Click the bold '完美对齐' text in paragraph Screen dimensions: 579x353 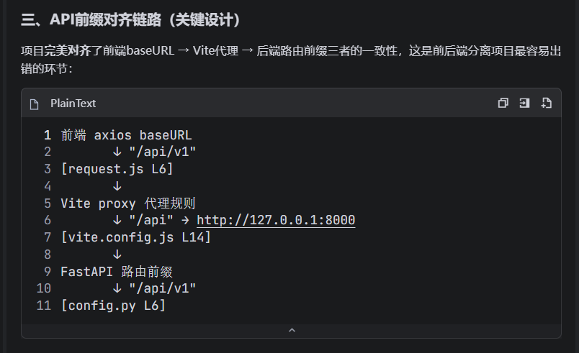[68, 50]
